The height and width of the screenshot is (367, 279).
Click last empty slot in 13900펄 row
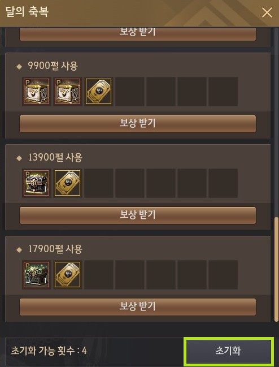223,183
